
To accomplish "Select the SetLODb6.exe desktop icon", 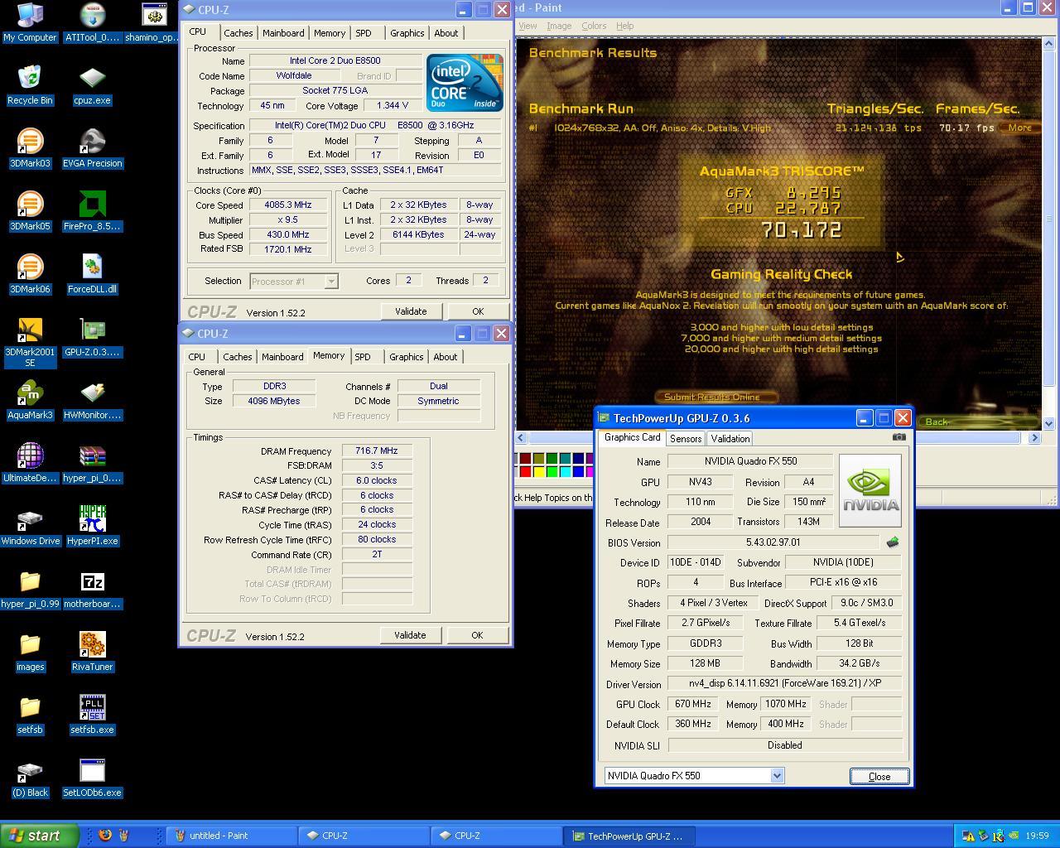I will tap(93, 778).
